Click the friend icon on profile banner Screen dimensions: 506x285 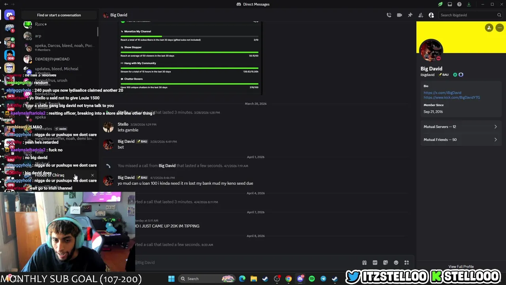coord(489,28)
